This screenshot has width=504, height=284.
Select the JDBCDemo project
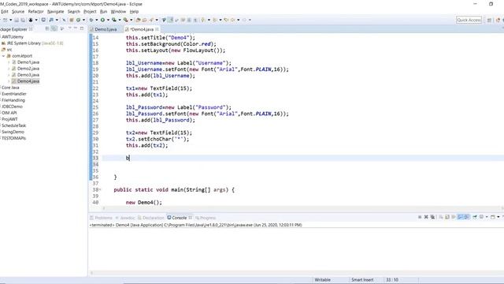coord(13,106)
